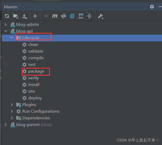Click the gear icon beside clean
This screenshot has width=162, height=145.
pyautogui.click(x=24, y=45)
